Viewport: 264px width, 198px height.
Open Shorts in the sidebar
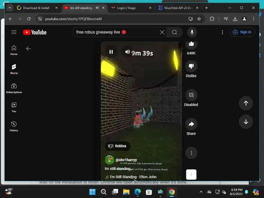14,69
